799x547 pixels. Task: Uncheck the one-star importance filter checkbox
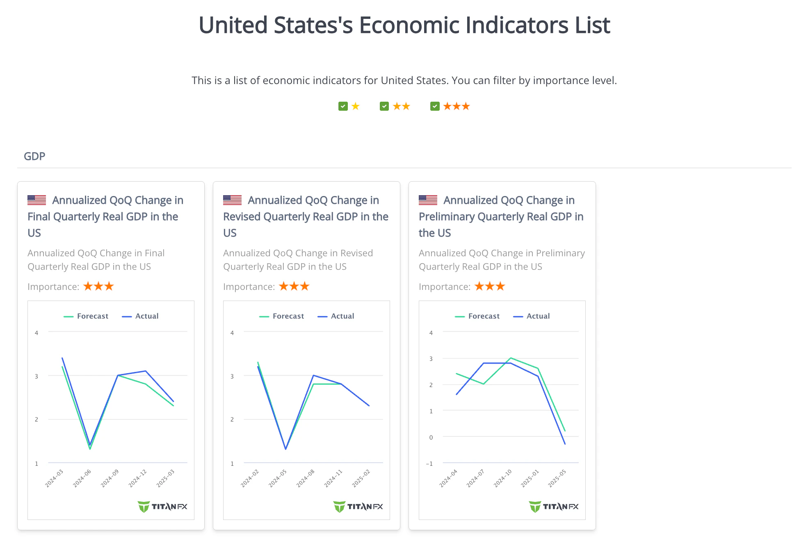(343, 106)
